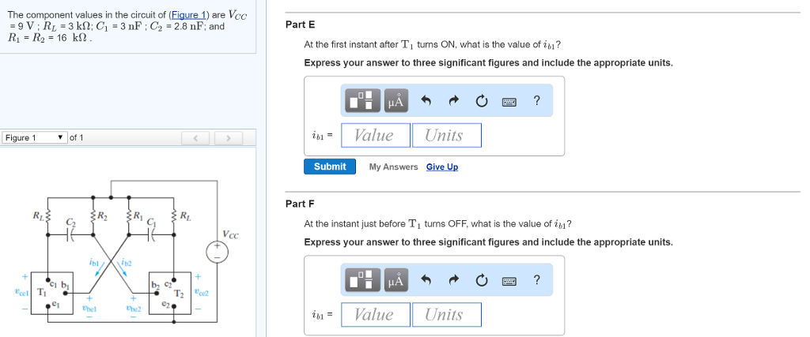This screenshot has width=810, height=337.
Task: Go to previous figure arrow
Action: click(195, 137)
